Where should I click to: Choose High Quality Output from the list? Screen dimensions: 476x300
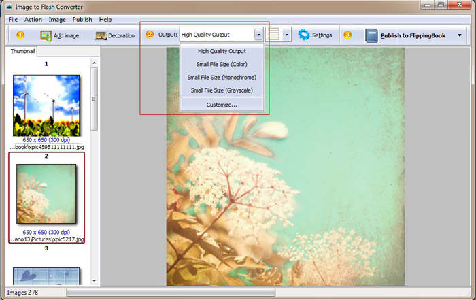222,51
